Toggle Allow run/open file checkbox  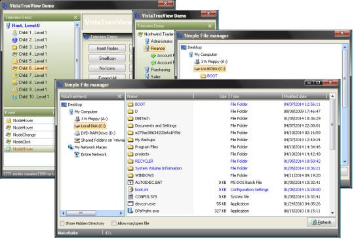[x=114, y=223]
